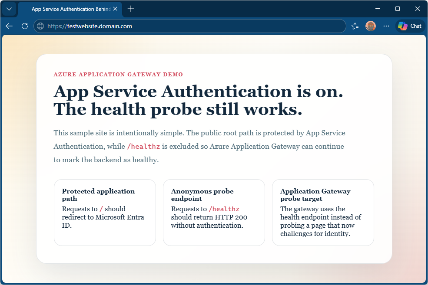This screenshot has width=428, height=285.
Task: Open the tab actions menu chevron
Action: point(9,9)
